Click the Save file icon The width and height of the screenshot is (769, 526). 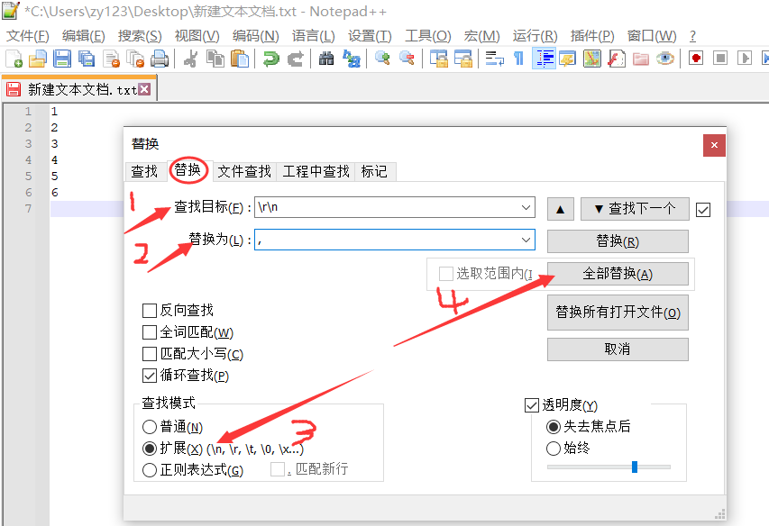[62, 59]
